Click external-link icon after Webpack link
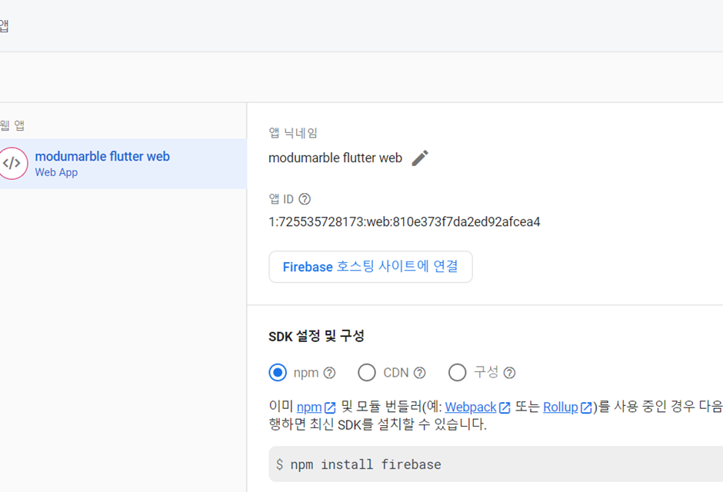 coord(505,407)
